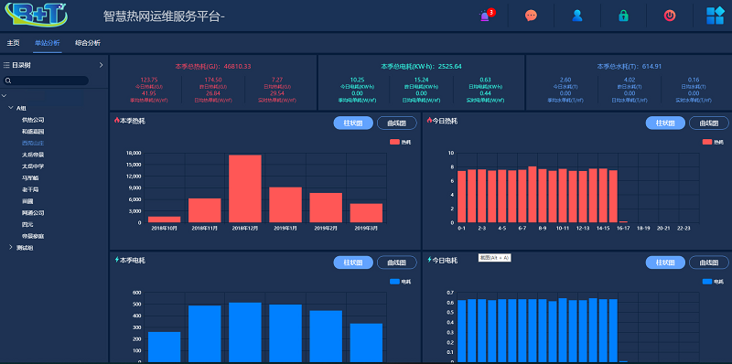Click the tallest bar in 本季电耗 chart
Screen dimensions: 732x364
tap(245, 332)
